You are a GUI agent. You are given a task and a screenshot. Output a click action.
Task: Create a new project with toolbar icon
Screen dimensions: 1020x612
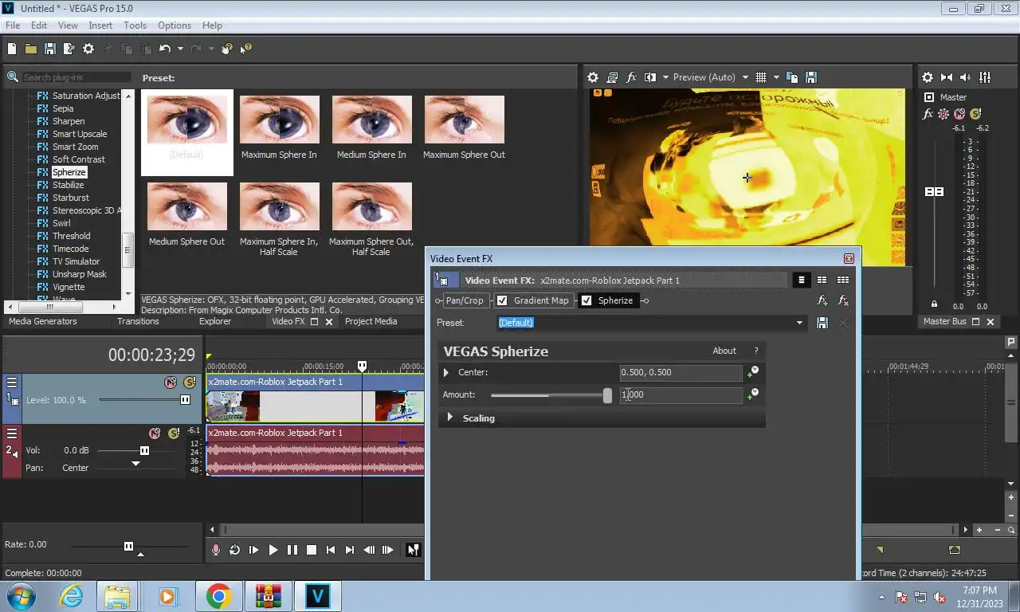12,49
